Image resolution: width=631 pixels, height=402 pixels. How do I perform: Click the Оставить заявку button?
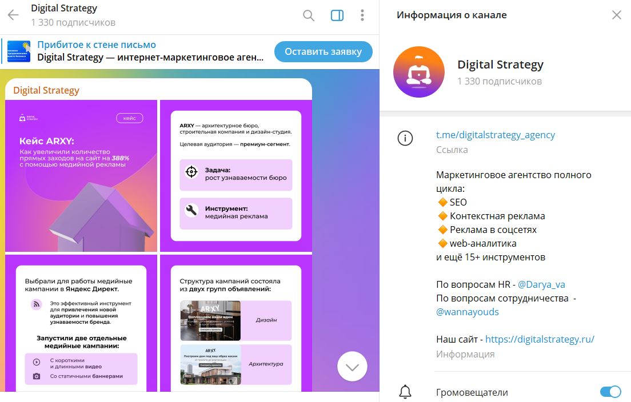[323, 51]
